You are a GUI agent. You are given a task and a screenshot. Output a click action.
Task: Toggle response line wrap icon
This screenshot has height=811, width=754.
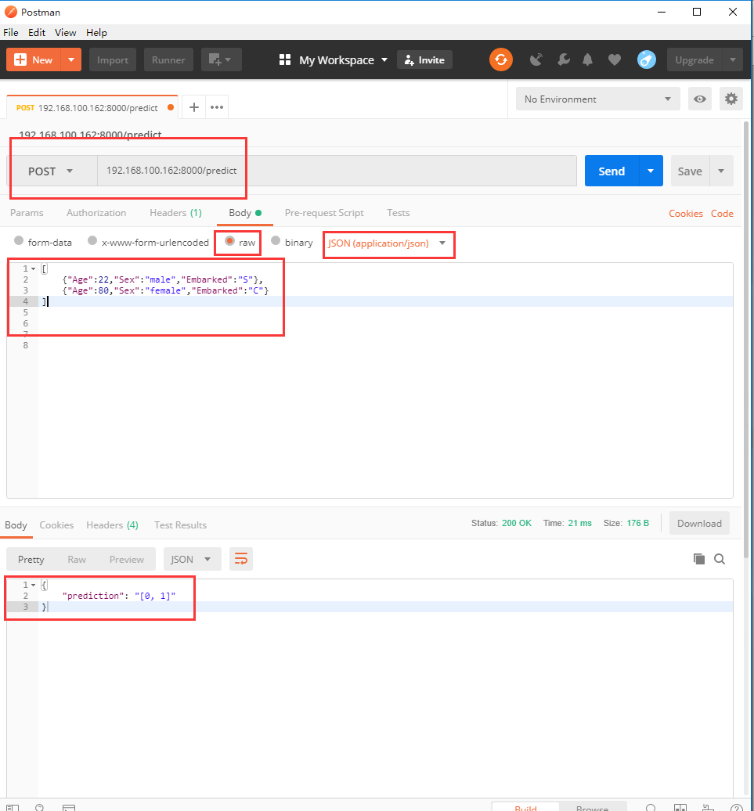(241, 559)
